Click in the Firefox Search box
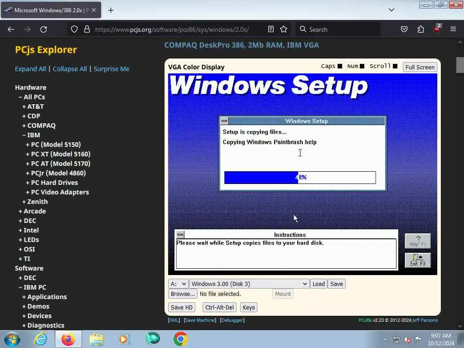This screenshot has height=348, width=464. click(x=338, y=29)
